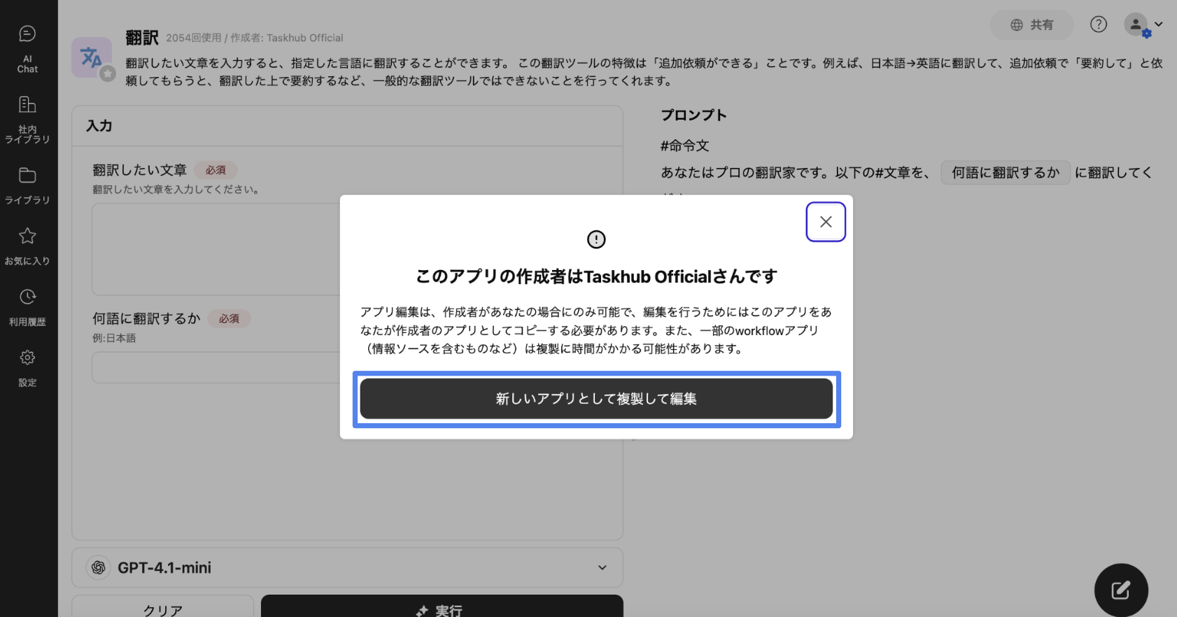The width and height of the screenshot is (1177, 617).
Task: Click the 翻訳 app translation icon
Action: (92, 57)
